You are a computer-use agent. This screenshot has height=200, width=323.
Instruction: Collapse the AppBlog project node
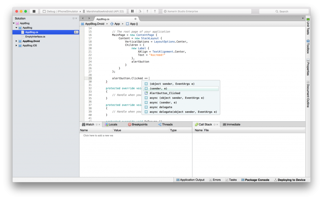click(x=16, y=28)
